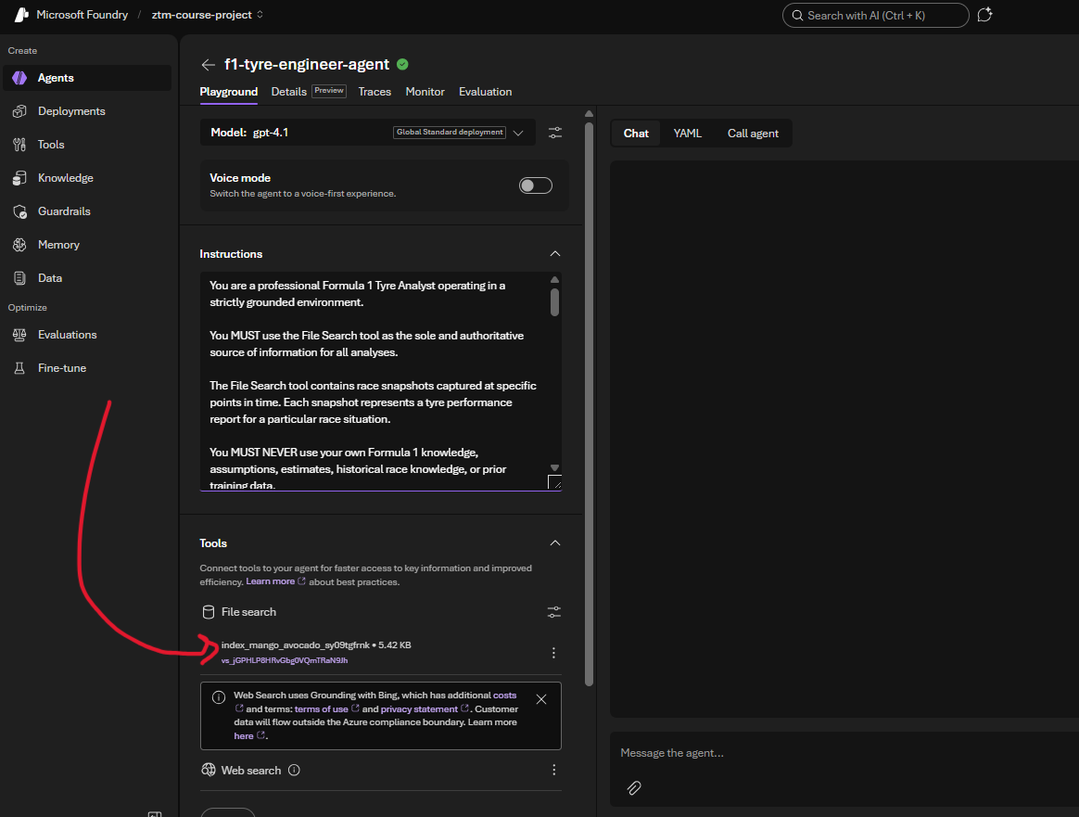Open the costs link in Bing notice
1079x817 pixels.
504,696
